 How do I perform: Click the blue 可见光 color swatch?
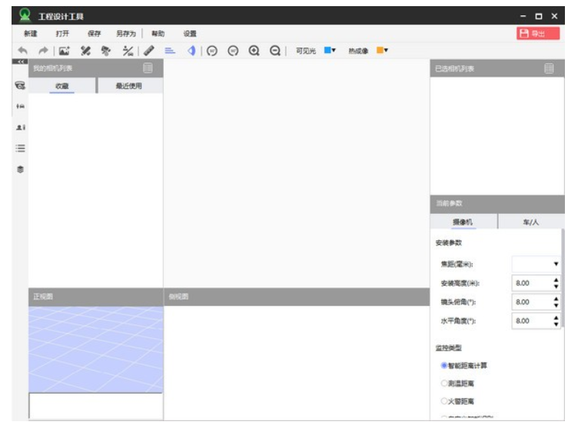pos(327,50)
